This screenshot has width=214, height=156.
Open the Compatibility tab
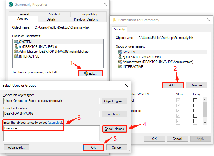(x=89, y=14)
